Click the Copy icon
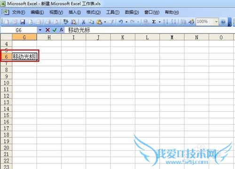 pos(91,22)
